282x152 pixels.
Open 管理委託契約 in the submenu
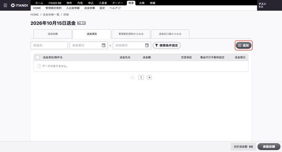(x=53, y=8)
